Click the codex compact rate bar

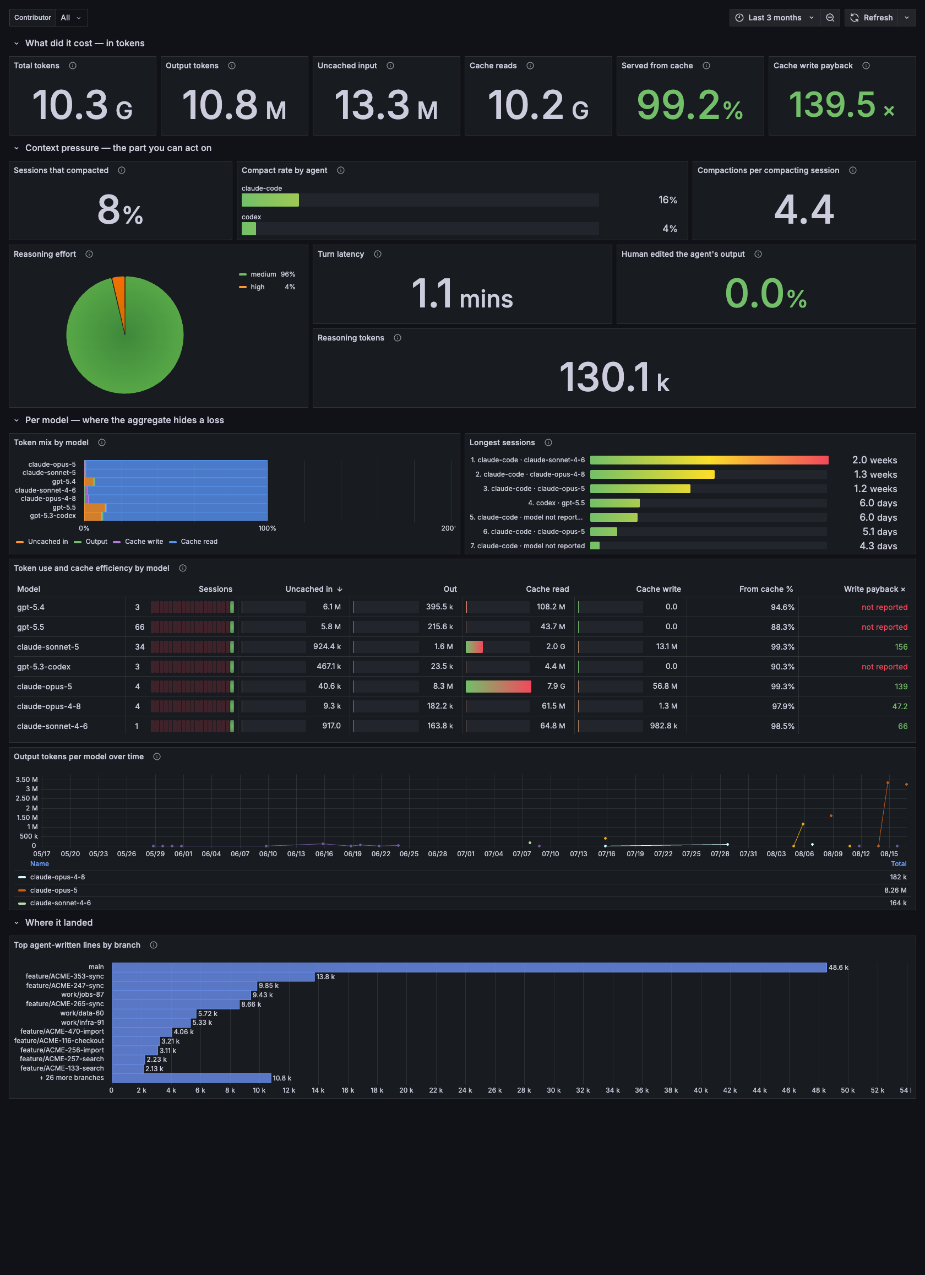coord(249,229)
